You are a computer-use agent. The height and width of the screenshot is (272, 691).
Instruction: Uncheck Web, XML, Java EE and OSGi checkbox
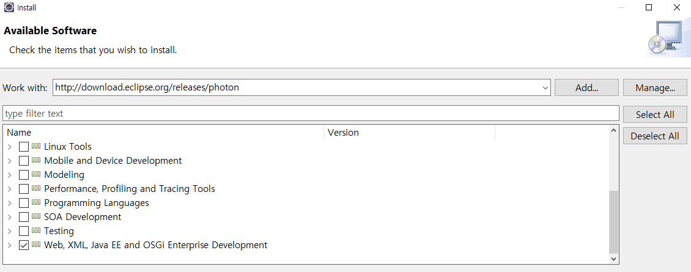[24, 245]
